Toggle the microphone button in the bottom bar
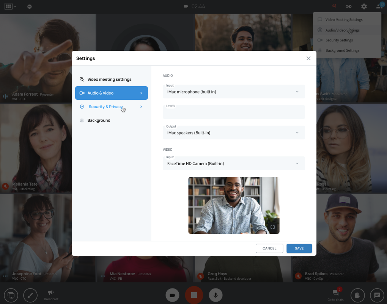This screenshot has width=387, height=304. point(216,295)
